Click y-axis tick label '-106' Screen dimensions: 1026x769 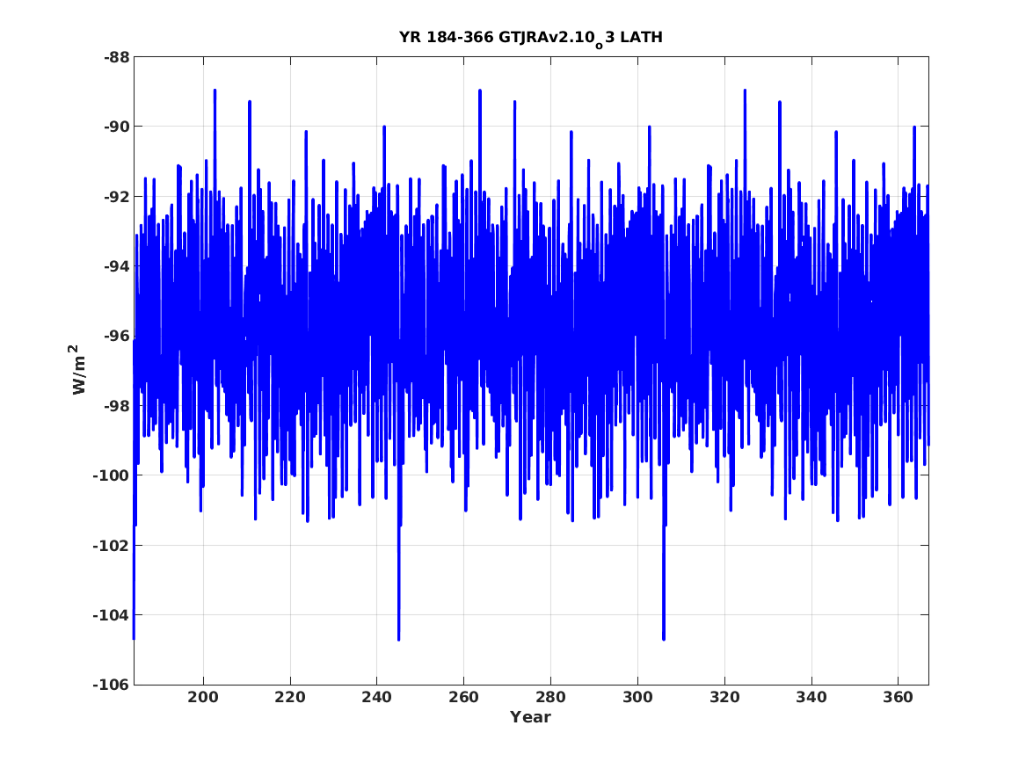[111, 685]
